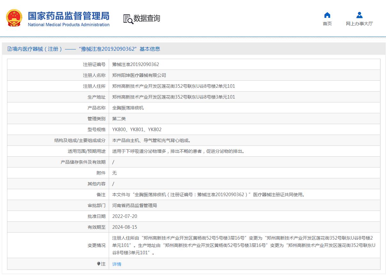Select the model spec YK800、YK801、YK802
Viewport: 386px width, 275px height.
point(137,130)
